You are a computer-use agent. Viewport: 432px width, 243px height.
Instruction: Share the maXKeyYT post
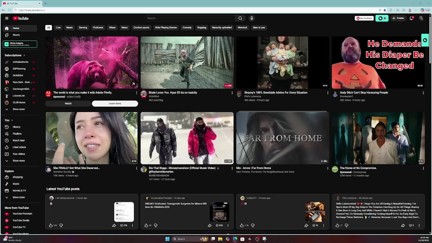pos(306,225)
